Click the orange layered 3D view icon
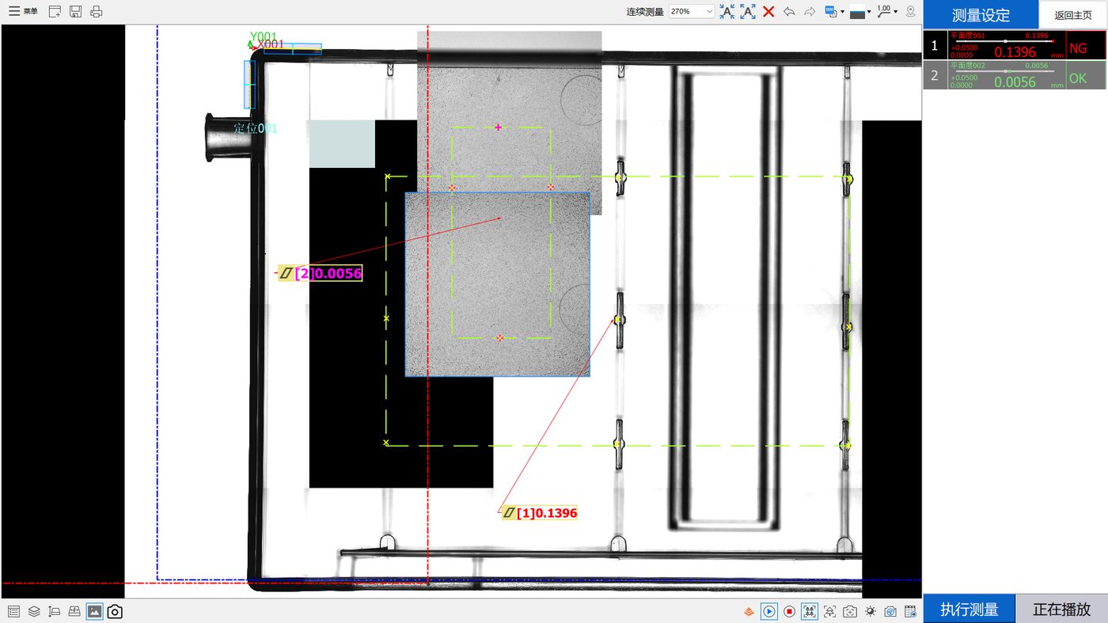This screenshot has height=623, width=1108. 749,611
